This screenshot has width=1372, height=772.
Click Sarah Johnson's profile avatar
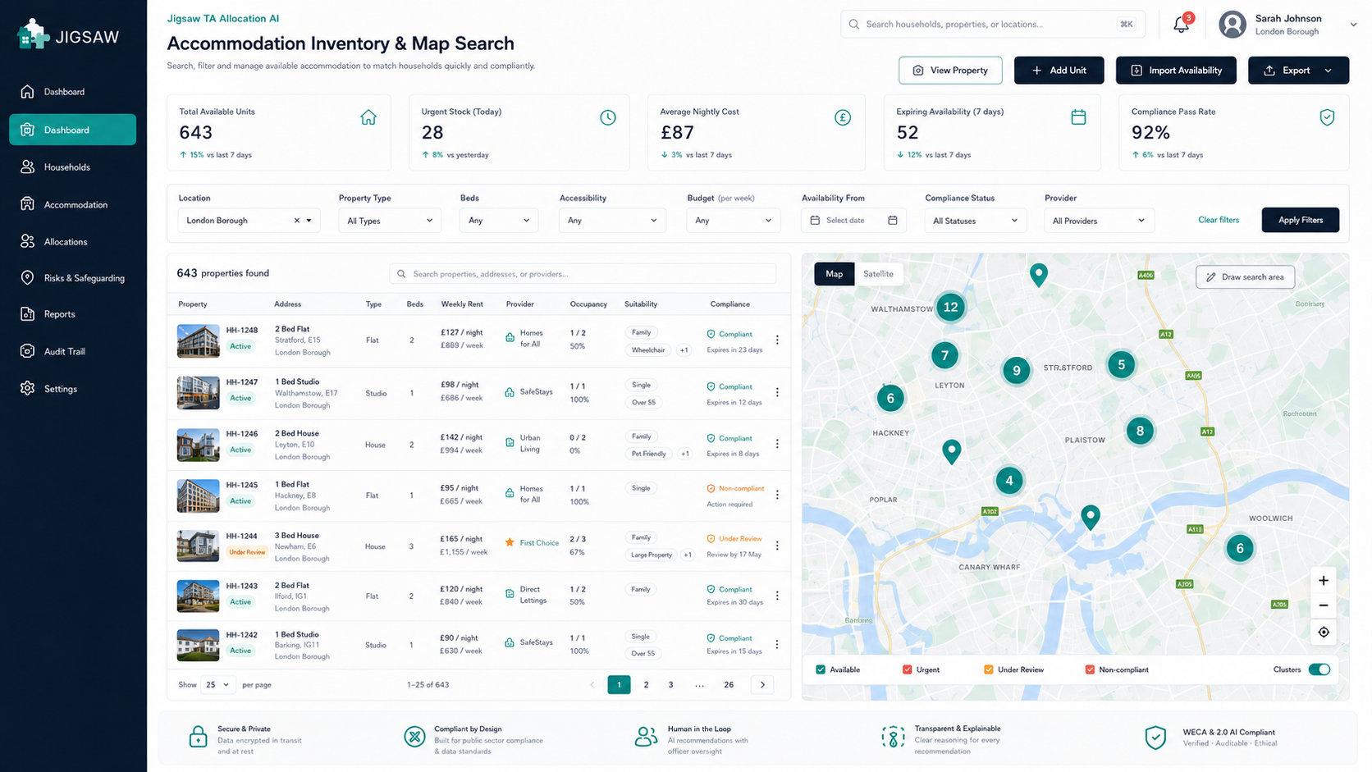click(x=1232, y=25)
